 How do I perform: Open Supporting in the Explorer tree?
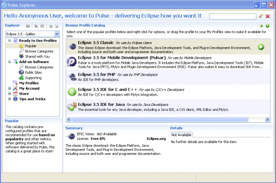33,78
